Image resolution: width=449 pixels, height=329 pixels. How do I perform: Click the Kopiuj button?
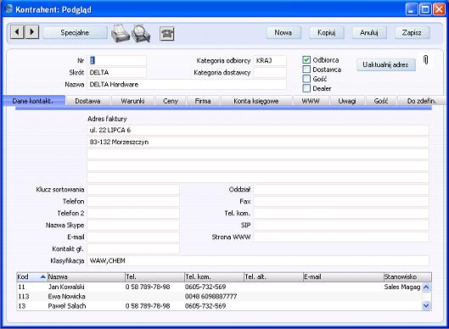(x=327, y=32)
